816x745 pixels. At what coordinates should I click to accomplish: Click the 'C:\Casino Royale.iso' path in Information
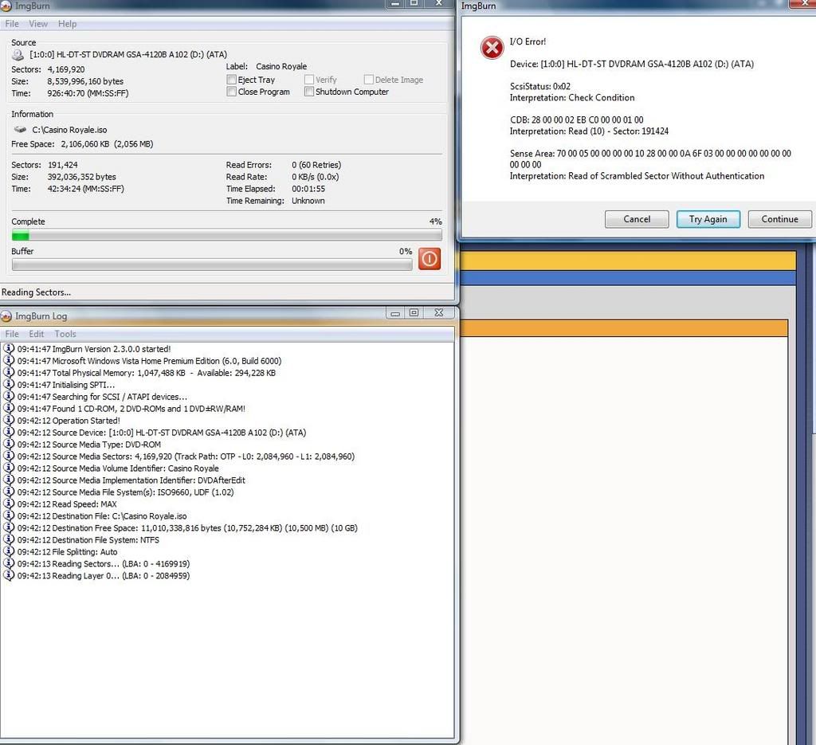click(x=70, y=130)
